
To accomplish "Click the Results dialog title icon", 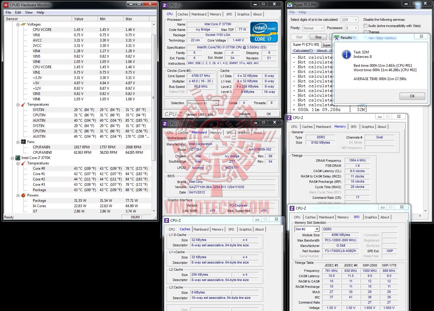I will (x=337, y=37).
